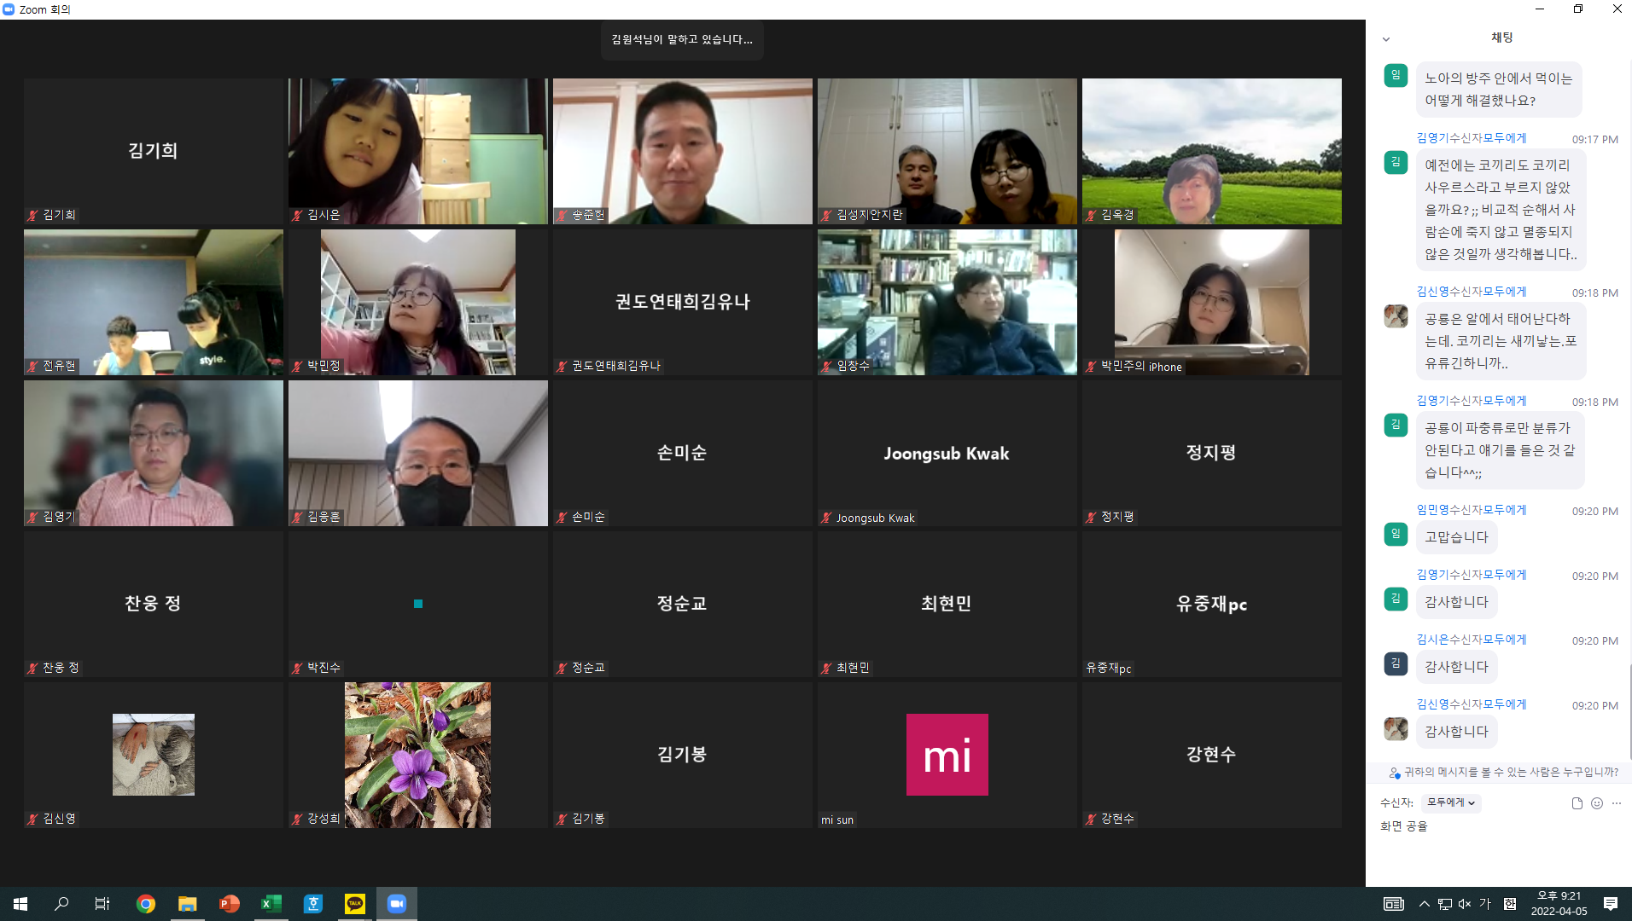Select the 최현민 participant tile

(947, 604)
